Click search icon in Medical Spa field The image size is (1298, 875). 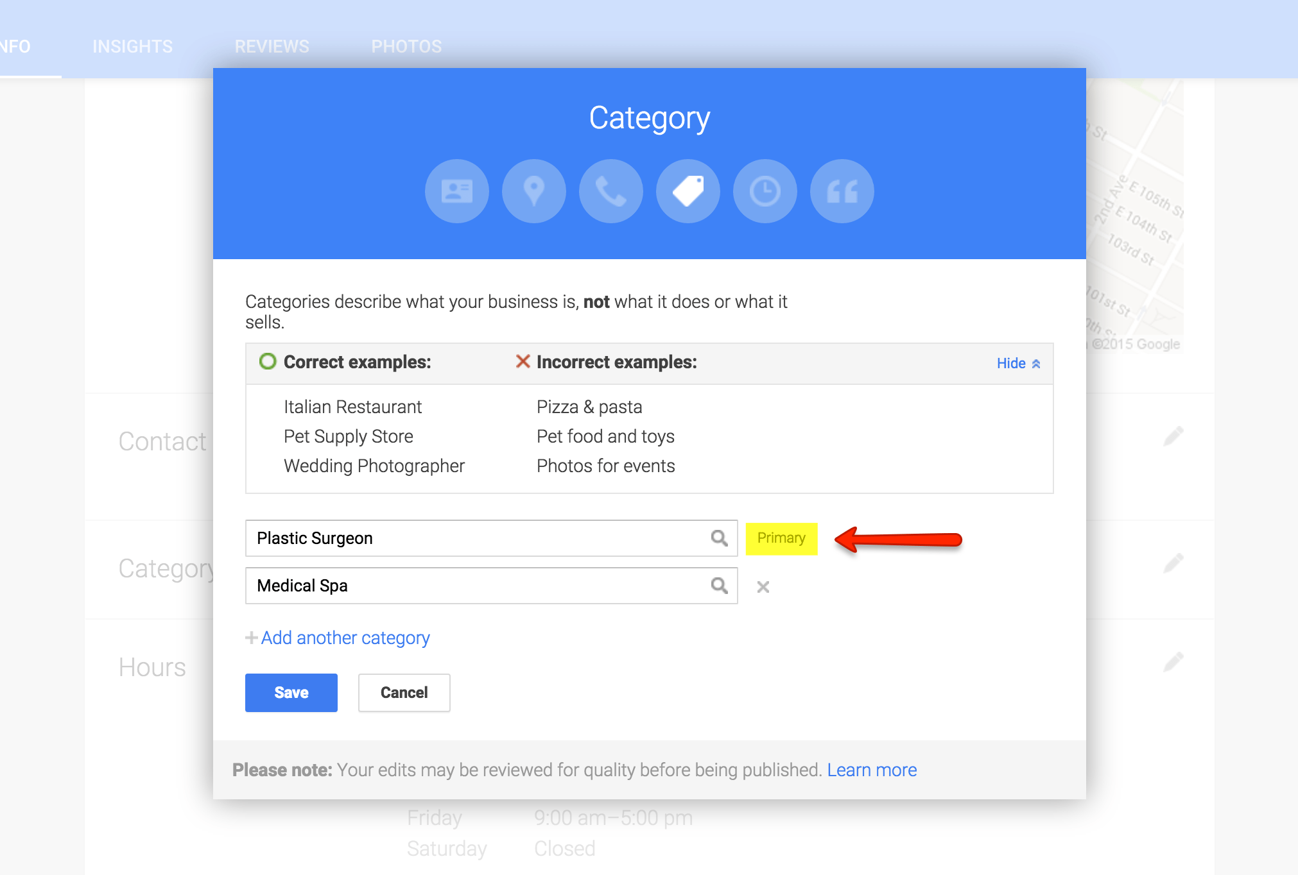(x=720, y=586)
